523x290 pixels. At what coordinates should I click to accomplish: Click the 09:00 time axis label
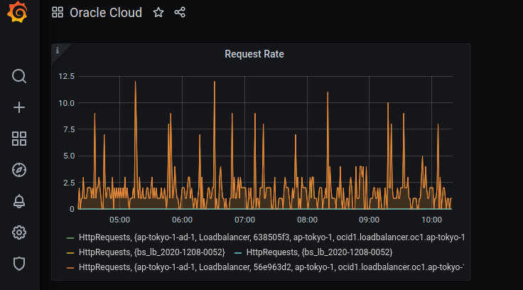[369, 220]
